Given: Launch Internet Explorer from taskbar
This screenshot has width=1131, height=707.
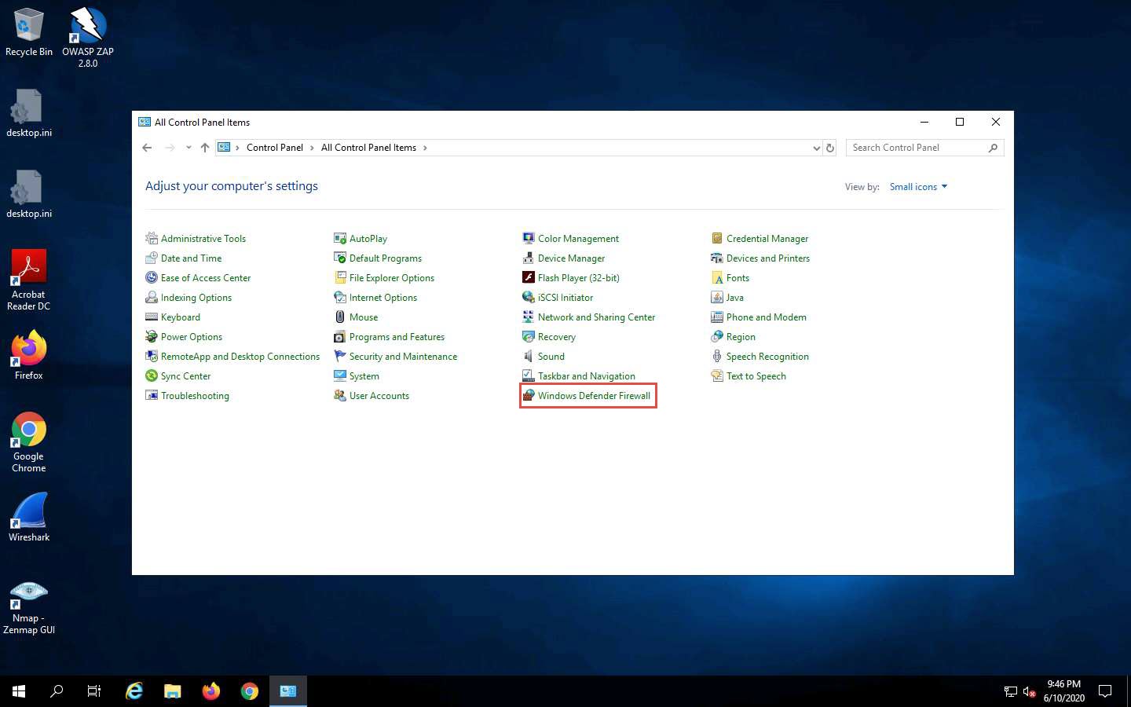Looking at the screenshot, I should click(134, 691).
